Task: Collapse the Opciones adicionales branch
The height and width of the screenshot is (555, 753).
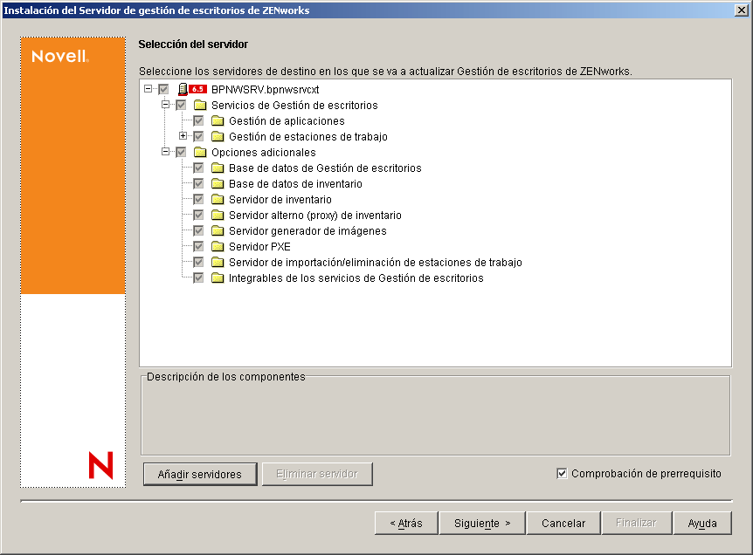Action: click(x=168, y=152)
